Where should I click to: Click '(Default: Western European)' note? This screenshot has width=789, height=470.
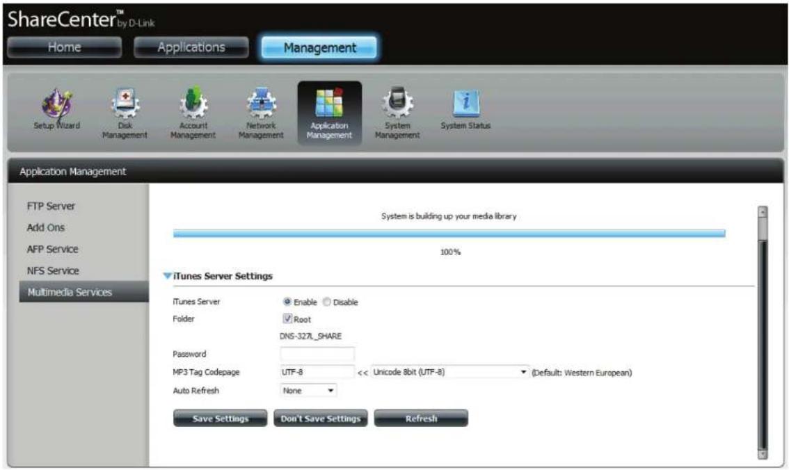[x=582, y=373]
